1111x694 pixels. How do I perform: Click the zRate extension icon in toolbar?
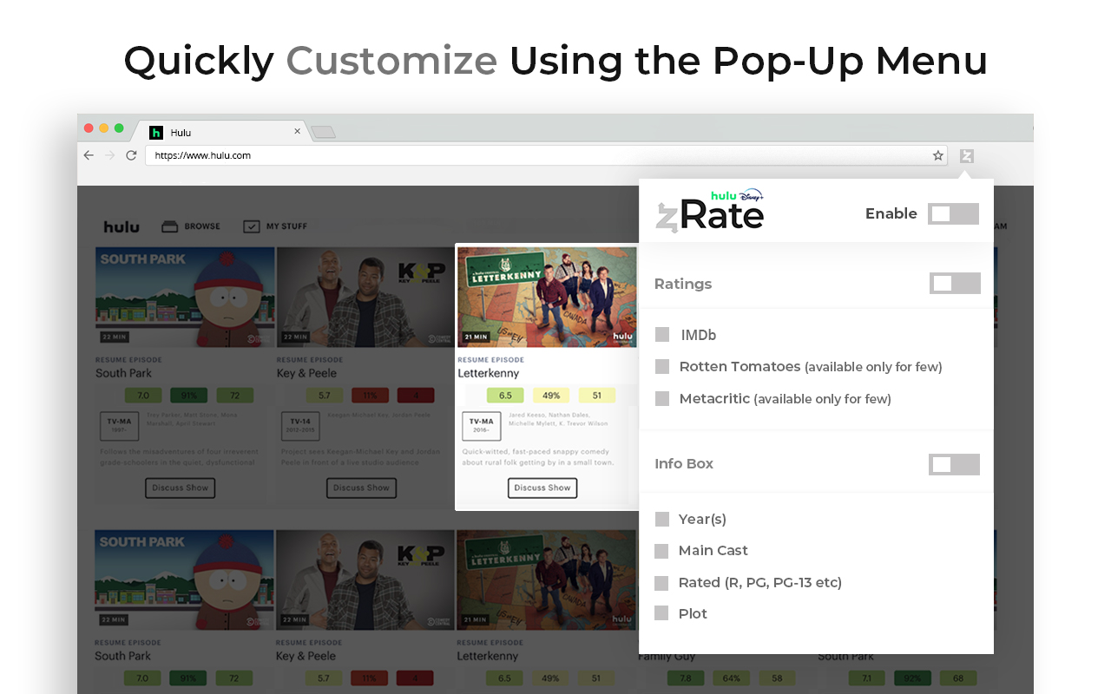pyautogui.click(x=967, y=156)
